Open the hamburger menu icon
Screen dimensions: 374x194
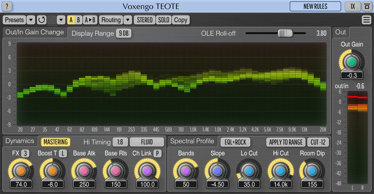coord(367,20)
